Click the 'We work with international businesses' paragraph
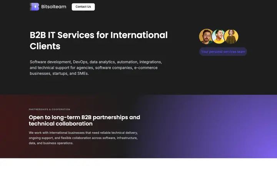Screen dimensions: 277x173 pos(83,138)
